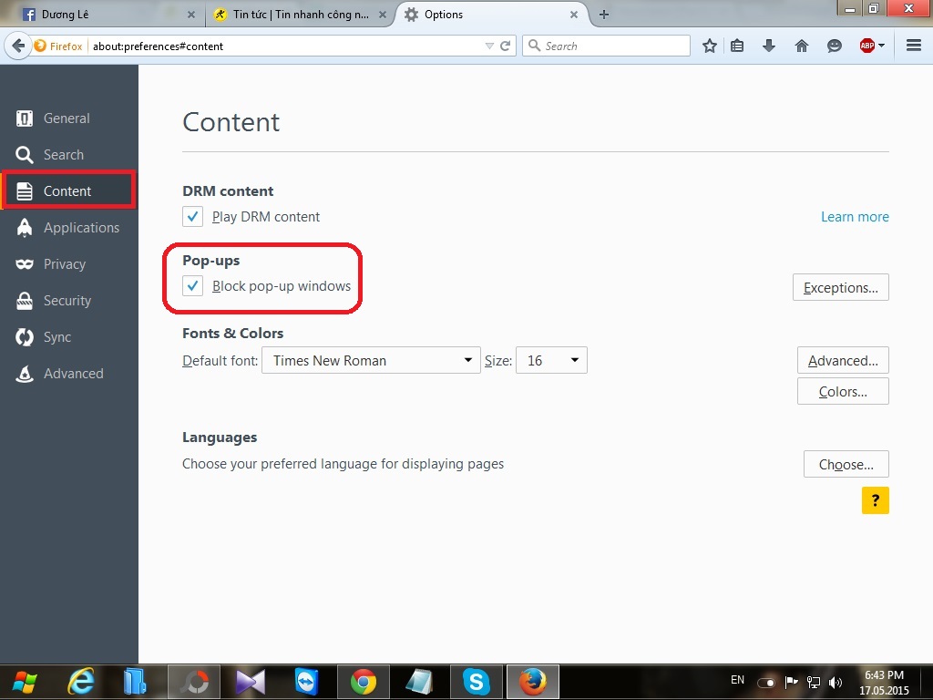Open the Downloads arrow icon
This screenshot has height=700, width=933.
(769, 46)
